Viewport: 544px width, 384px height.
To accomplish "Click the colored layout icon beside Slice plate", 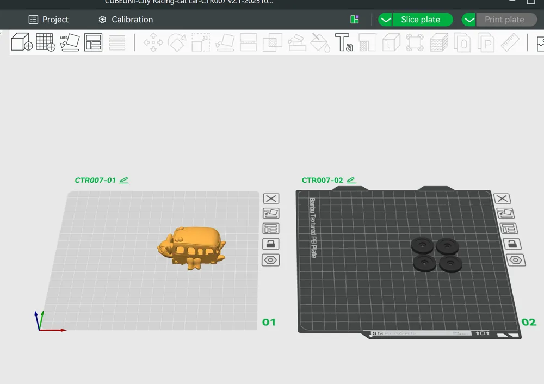I will (355, 20).
